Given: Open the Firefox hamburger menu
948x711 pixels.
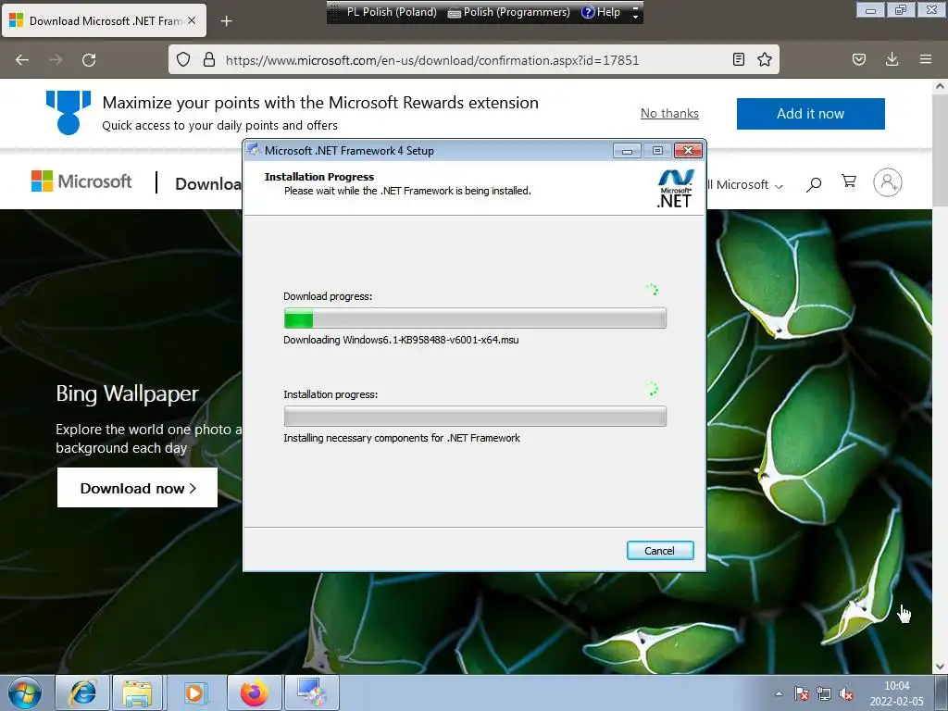Looking at the screenshot, I should tap(926, 59).
